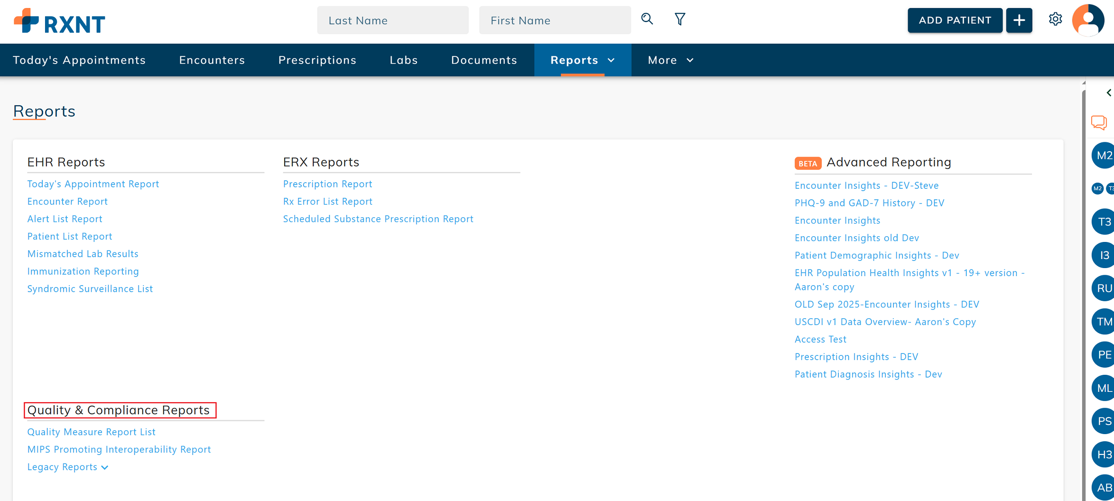Select the RU user avatar
Viewport: 1114px width, 501px height.
(x=1104, y=288)
